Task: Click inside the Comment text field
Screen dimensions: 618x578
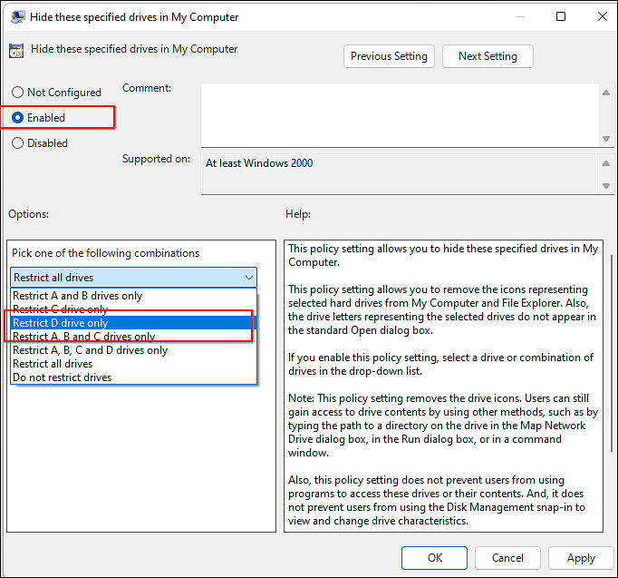Action: pyautogui.click(x=399, y=113)
